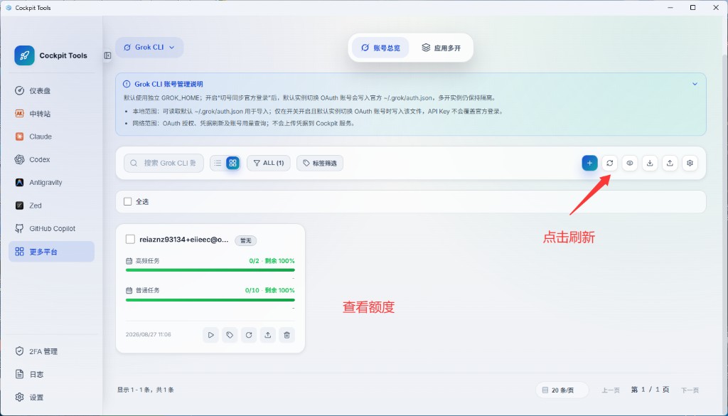Open the Grok CLI platform dropdown
The height and width of the screenshot is (416, 728).
(149, 48)
